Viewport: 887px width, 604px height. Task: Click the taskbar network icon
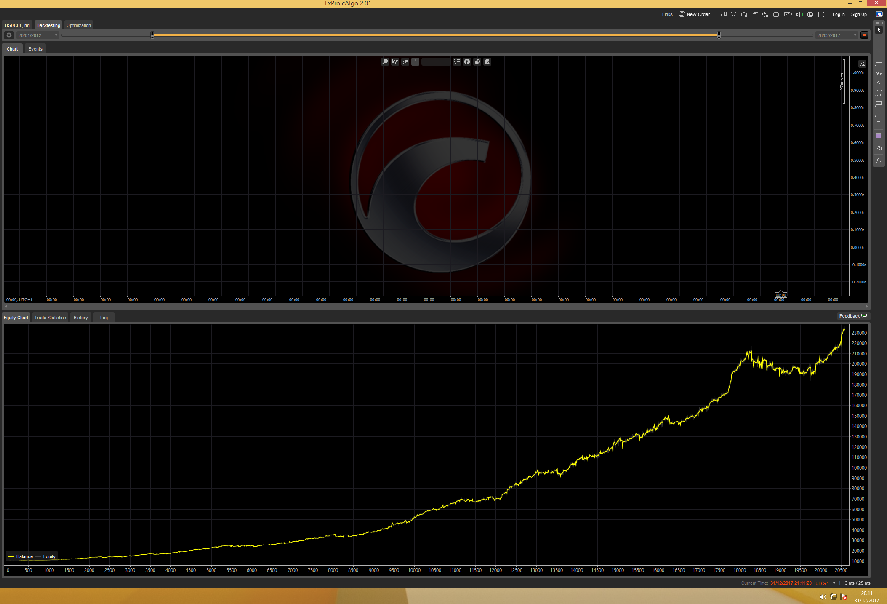tap(834, 596)
